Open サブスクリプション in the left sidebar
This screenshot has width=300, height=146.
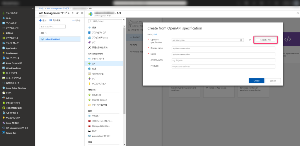coord(11,118)
